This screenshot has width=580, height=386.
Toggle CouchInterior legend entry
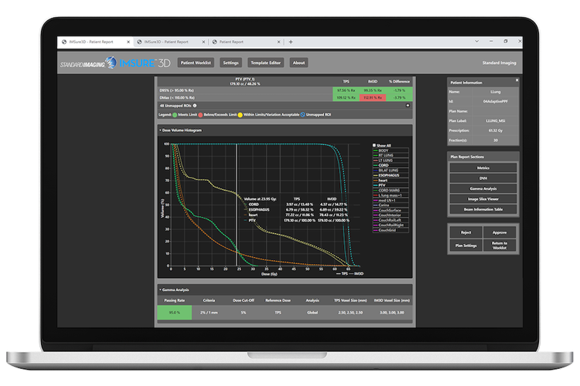click(x=391, y=215)
